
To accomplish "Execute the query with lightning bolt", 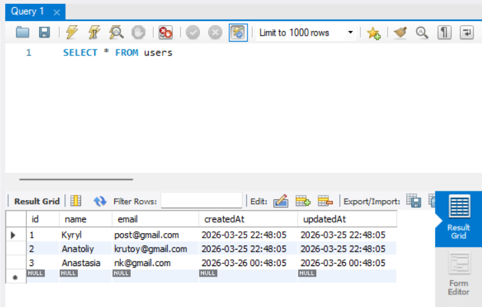I will (72, 32).
